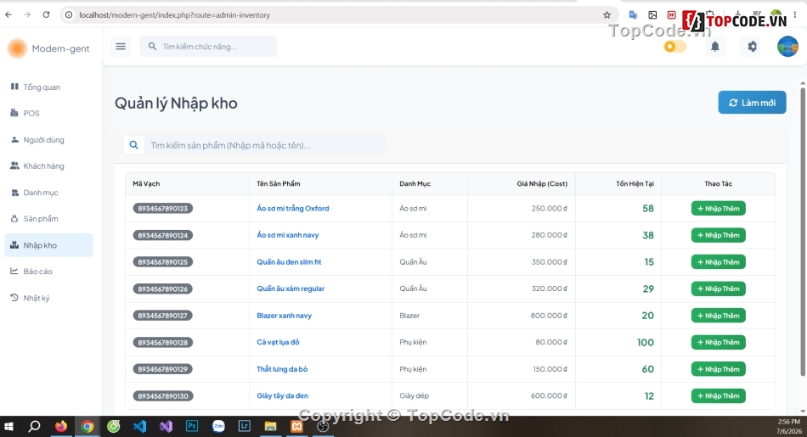Open Visual Studio from the taskbar

(166, 426)
